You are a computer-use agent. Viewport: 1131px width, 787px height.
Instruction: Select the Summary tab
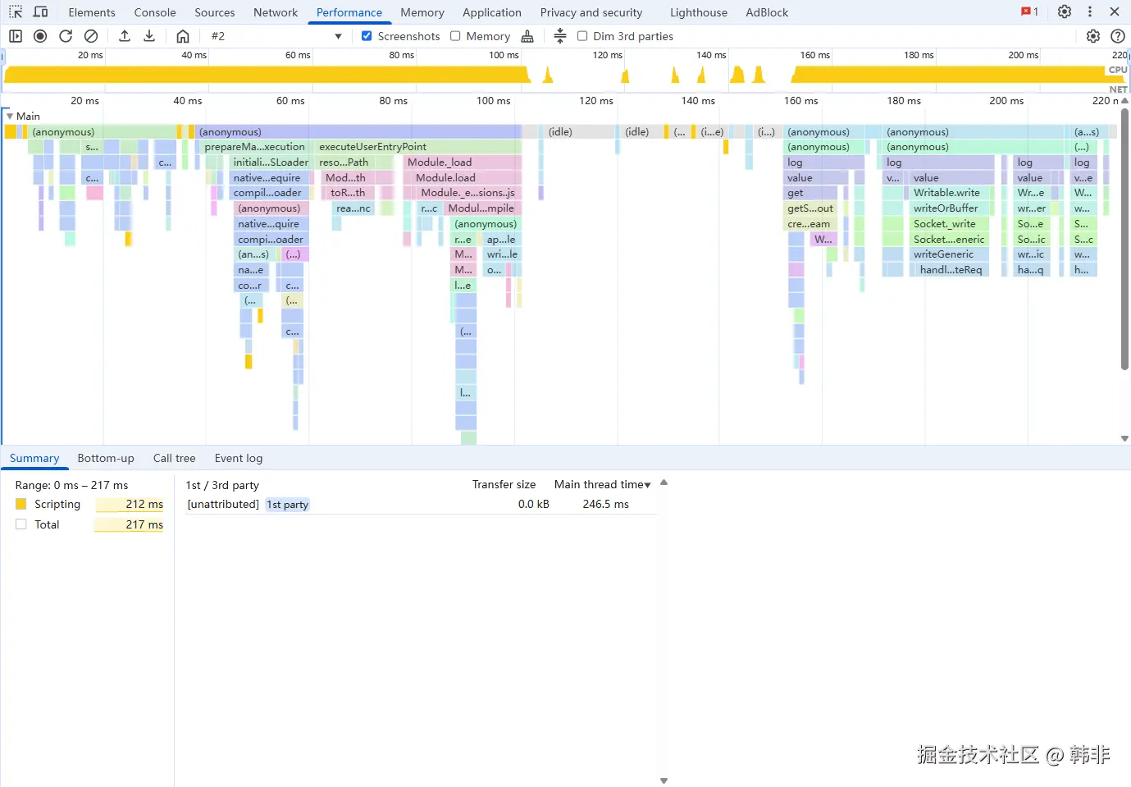tap(34, 459)
